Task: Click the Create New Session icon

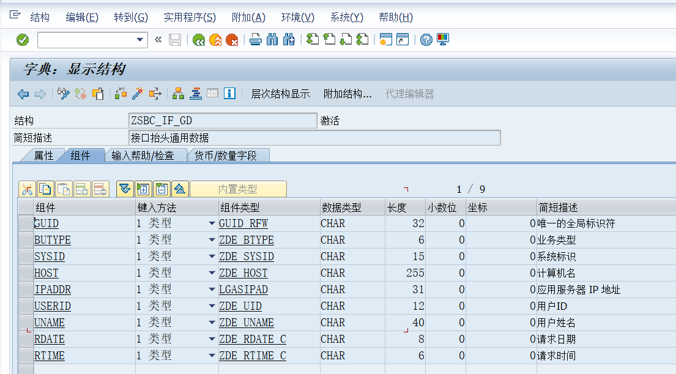Action: pos(385,40)
